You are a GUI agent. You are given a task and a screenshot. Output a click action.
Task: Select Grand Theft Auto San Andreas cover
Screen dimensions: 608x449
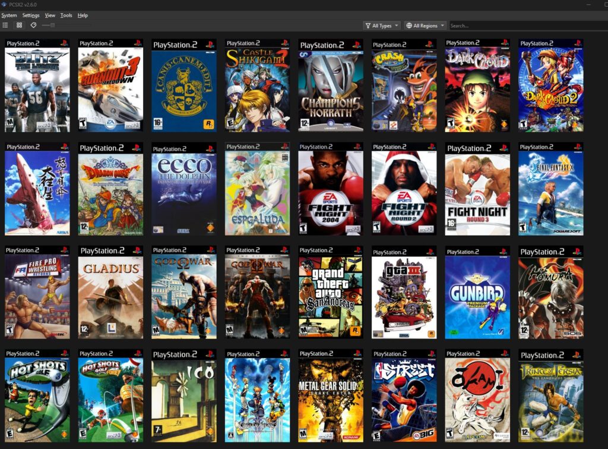(331, 293)
